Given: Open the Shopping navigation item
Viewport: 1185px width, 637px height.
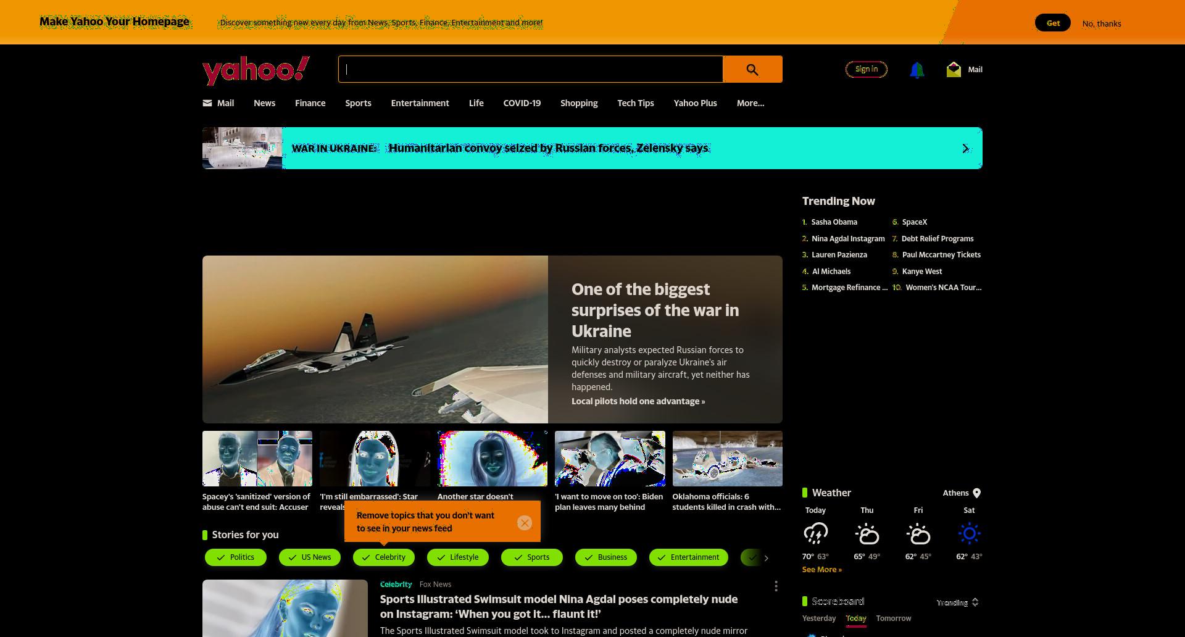Looking at the screenshot, I should coord(579,103).
